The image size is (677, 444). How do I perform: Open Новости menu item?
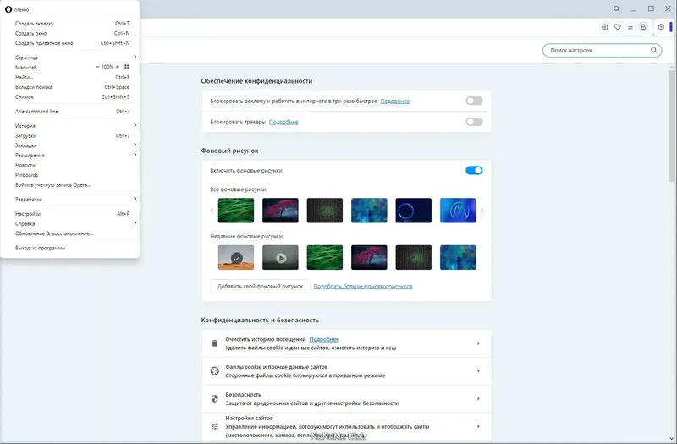click(x=70, y=165)
